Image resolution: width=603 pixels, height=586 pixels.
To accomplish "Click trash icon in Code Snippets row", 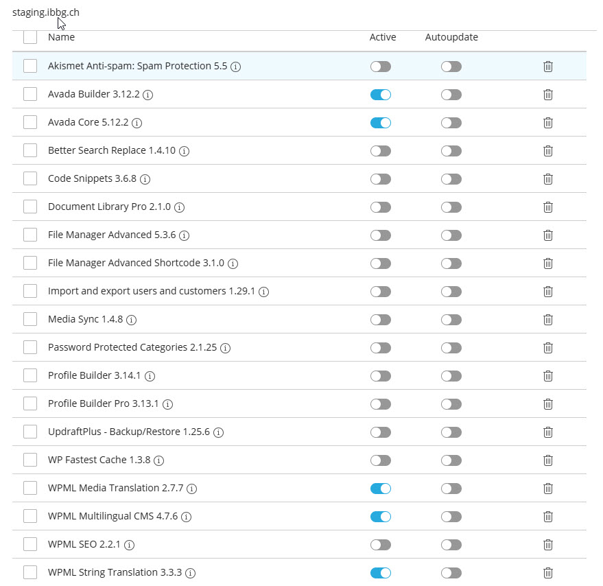I will click(x=548, y=179).
